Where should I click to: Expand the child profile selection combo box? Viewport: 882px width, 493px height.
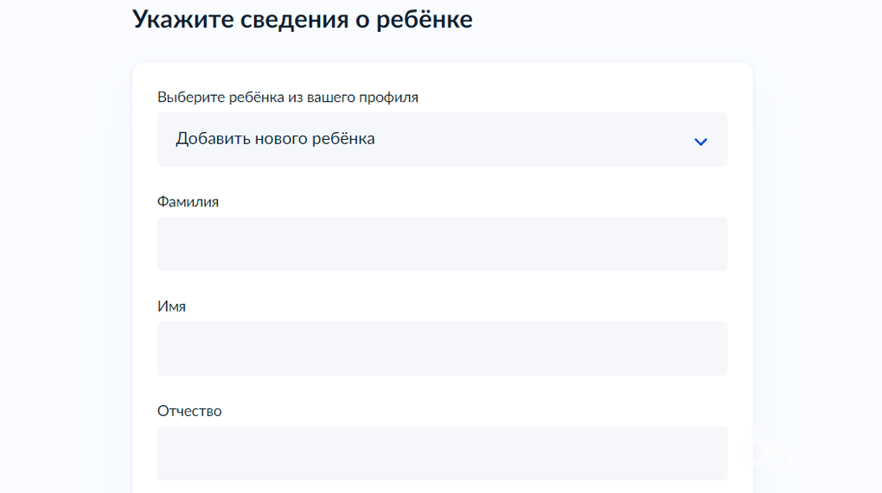coord(442,139)
